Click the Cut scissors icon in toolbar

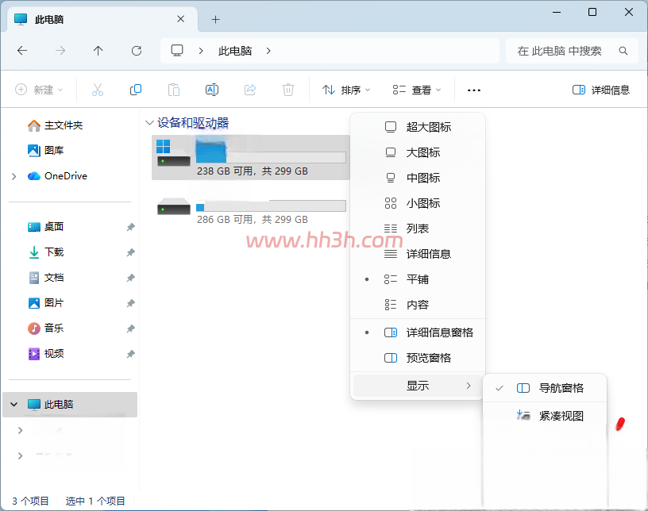(x=98, y=90)
